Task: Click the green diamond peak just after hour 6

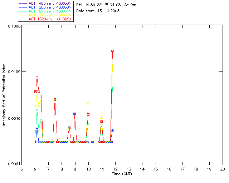Action: (x=37, y=110)
